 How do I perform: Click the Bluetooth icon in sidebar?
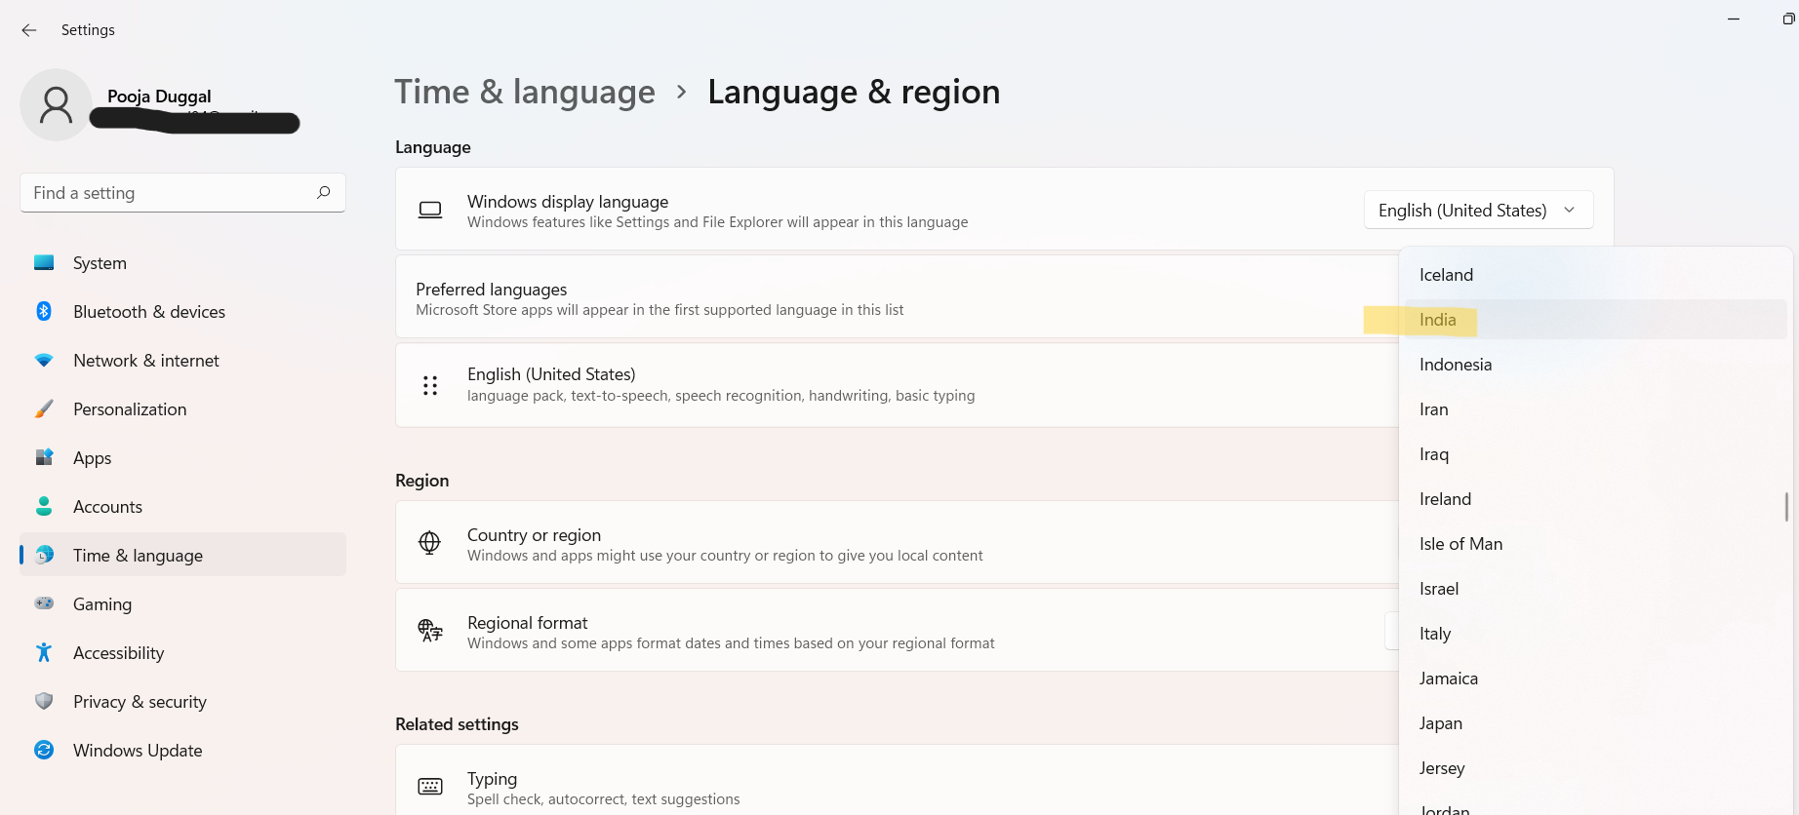[x=44, y=311]
